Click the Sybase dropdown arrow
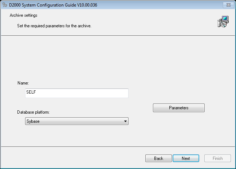This screenshot has width=236, height=169. [x=125, y=121]
